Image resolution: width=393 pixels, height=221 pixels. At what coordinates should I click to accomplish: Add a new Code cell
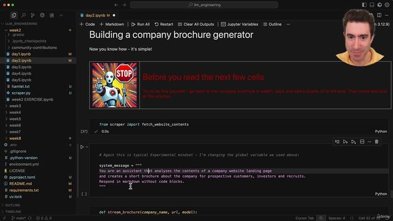pos(87,25)
